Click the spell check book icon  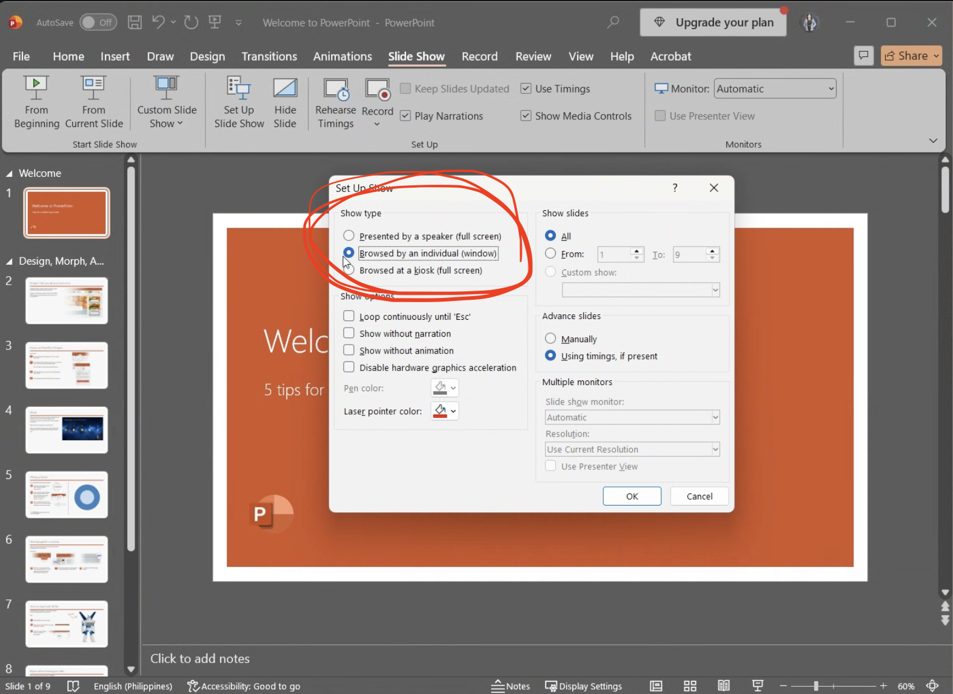pyautogui.click(x=73, y=686)
